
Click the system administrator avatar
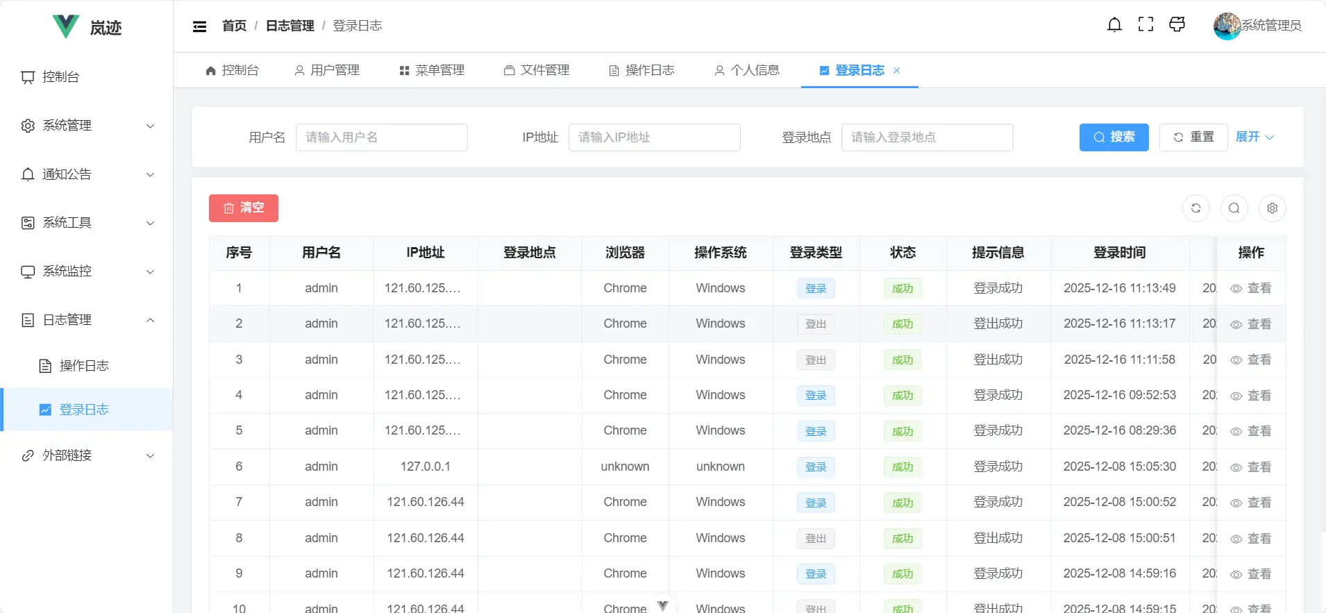click(x=1227, y=26)
